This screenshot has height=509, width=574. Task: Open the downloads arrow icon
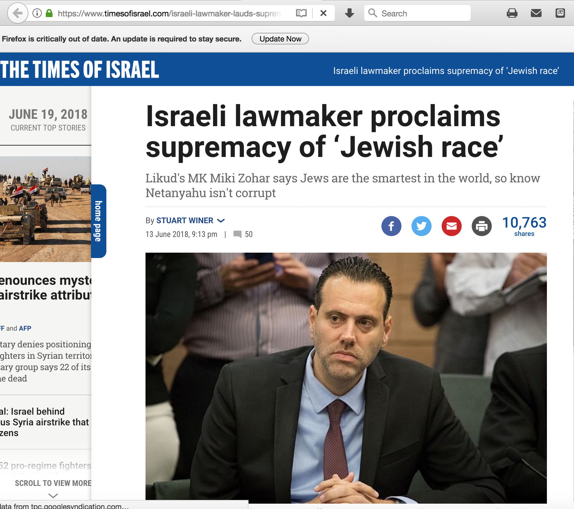[350, 13]
